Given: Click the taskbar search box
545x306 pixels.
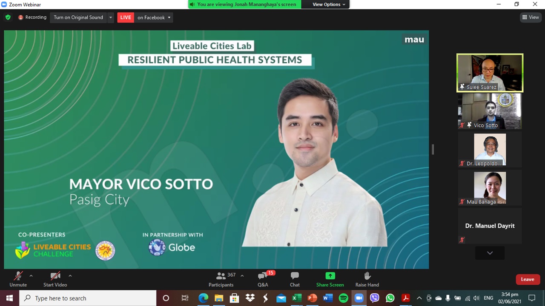Looking at the screenshot, I should tap(88, 298).
